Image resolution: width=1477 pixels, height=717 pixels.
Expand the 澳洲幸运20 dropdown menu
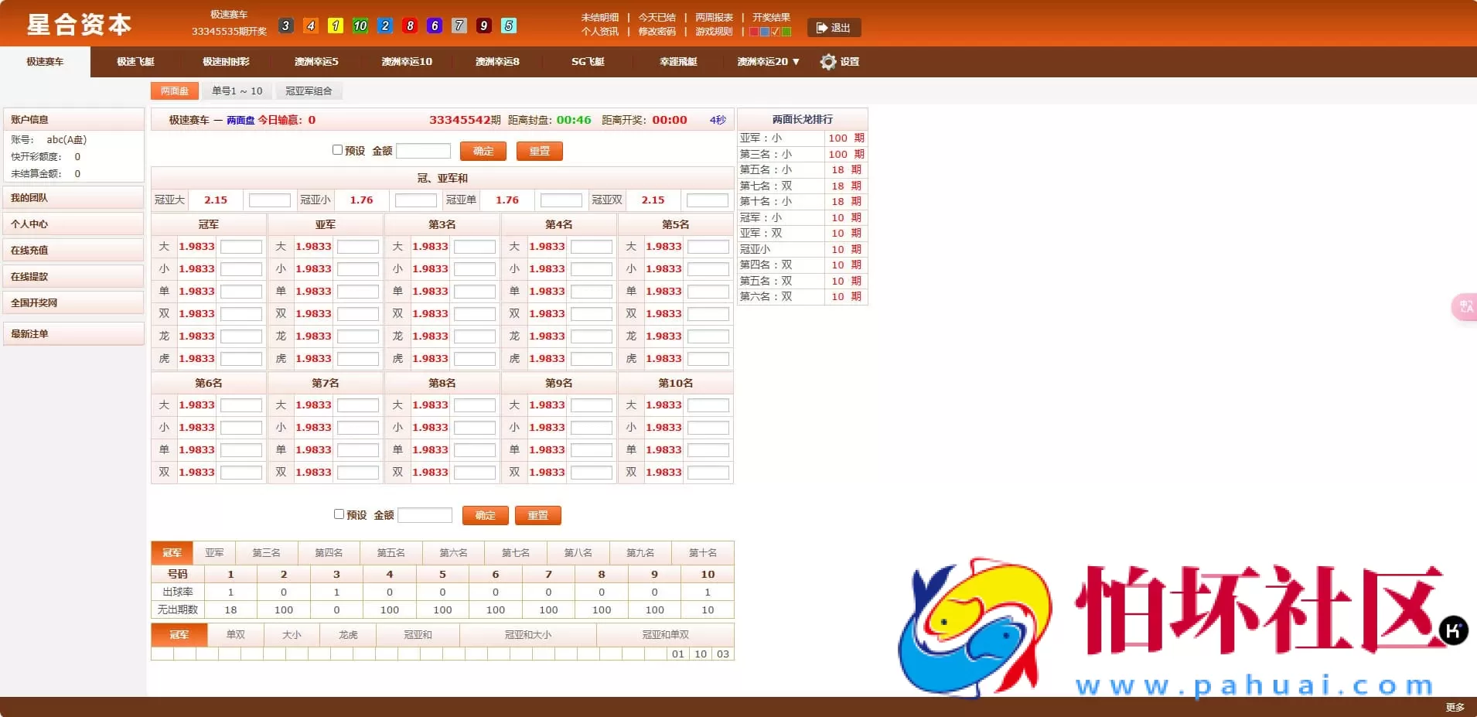pos(768,62)
